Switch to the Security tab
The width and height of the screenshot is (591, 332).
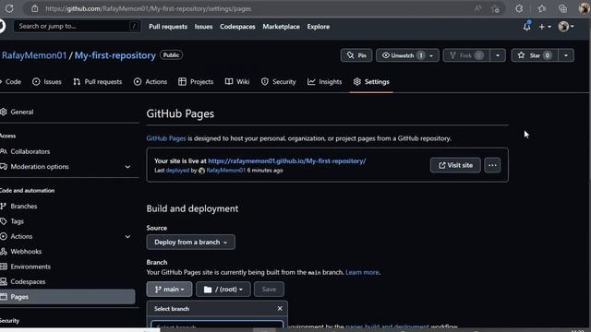[279, 82]
